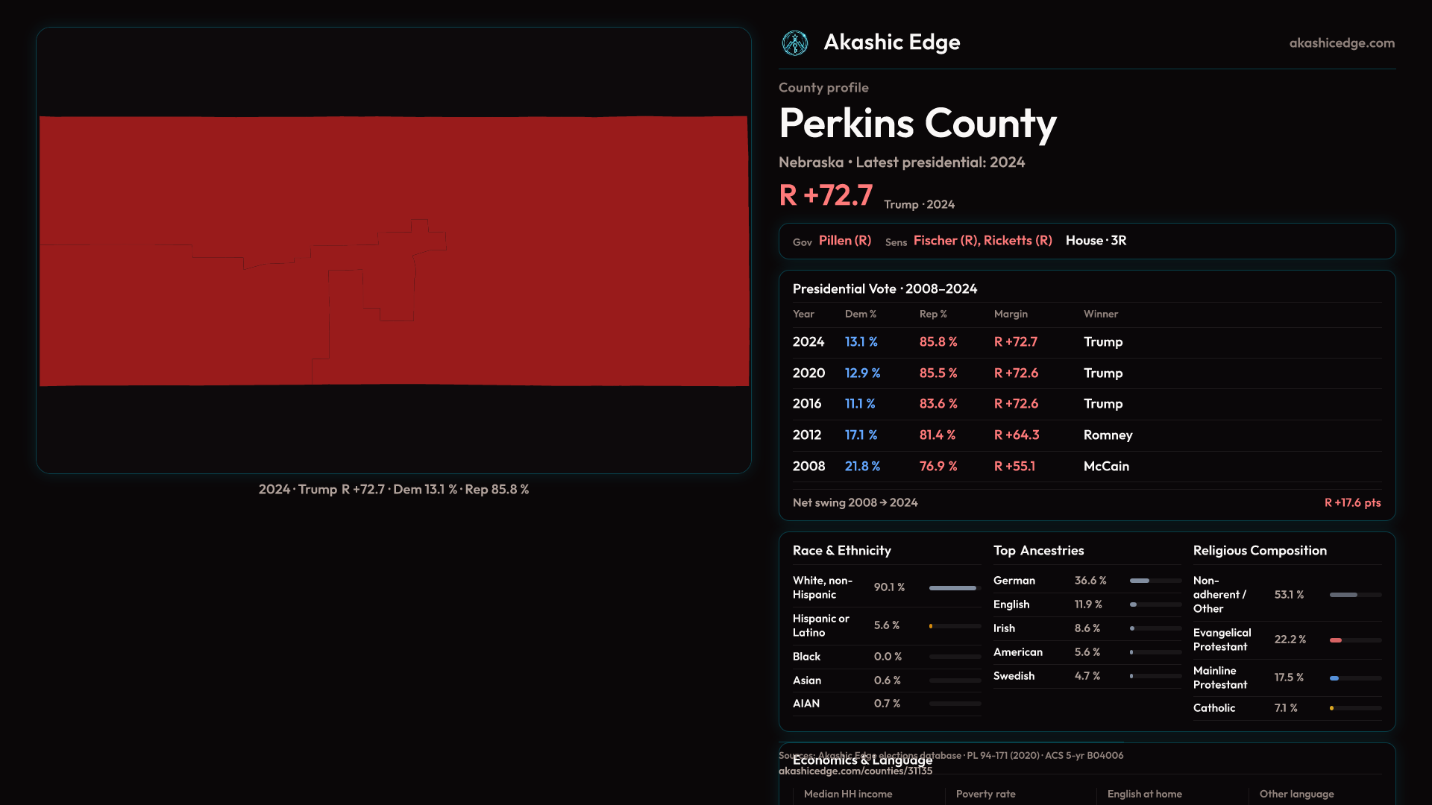Open the akashicedge.com/counties/31135 source link
The image size is (1432, 805).
tap(855, 771)
